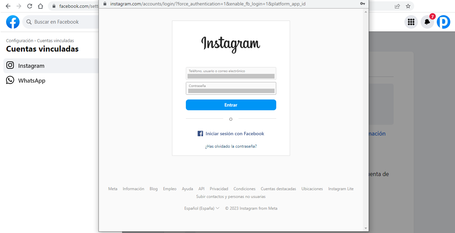Open the Condiciones footer link
Image resolution: width=455 pixels, height=233 pixels.
pyautogui.click(x=245, y=189)
